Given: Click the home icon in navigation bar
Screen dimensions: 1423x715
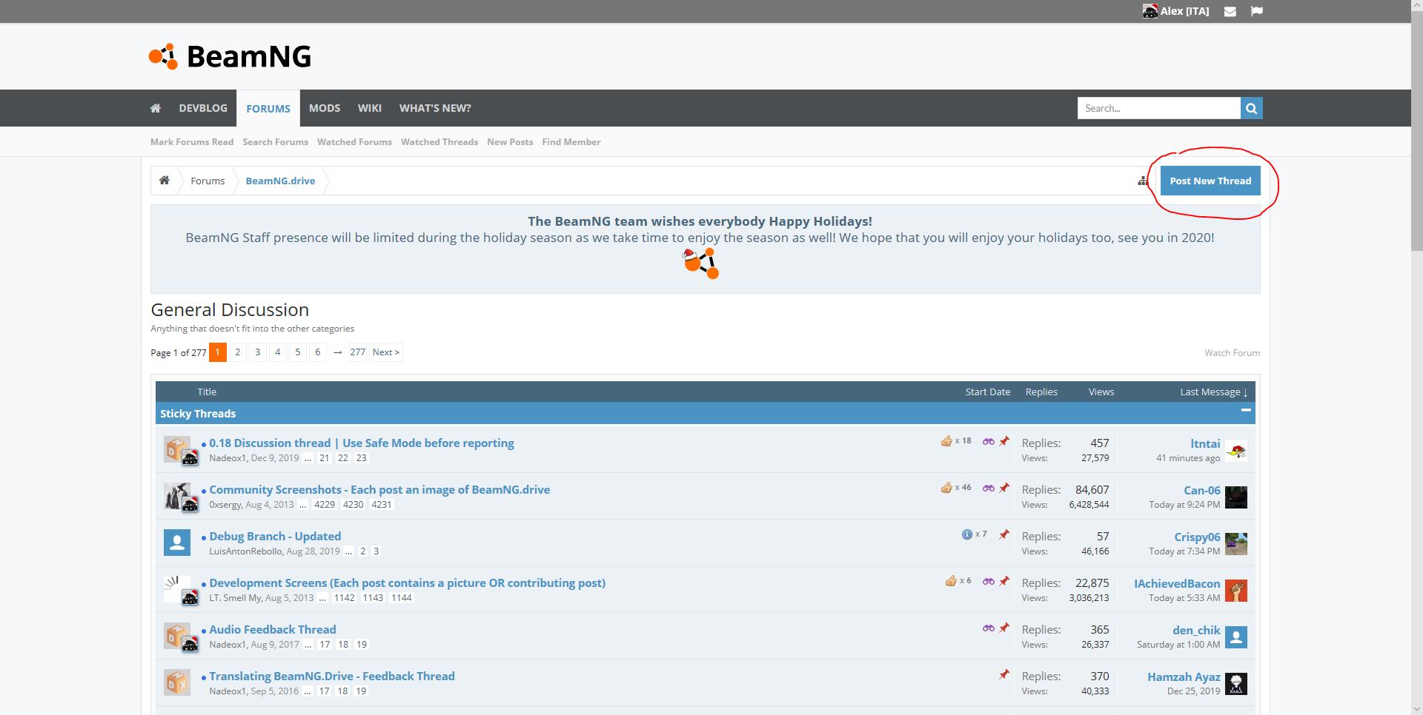Looking at the screenshot, I should pyautogui.click(x=156, y=108).
